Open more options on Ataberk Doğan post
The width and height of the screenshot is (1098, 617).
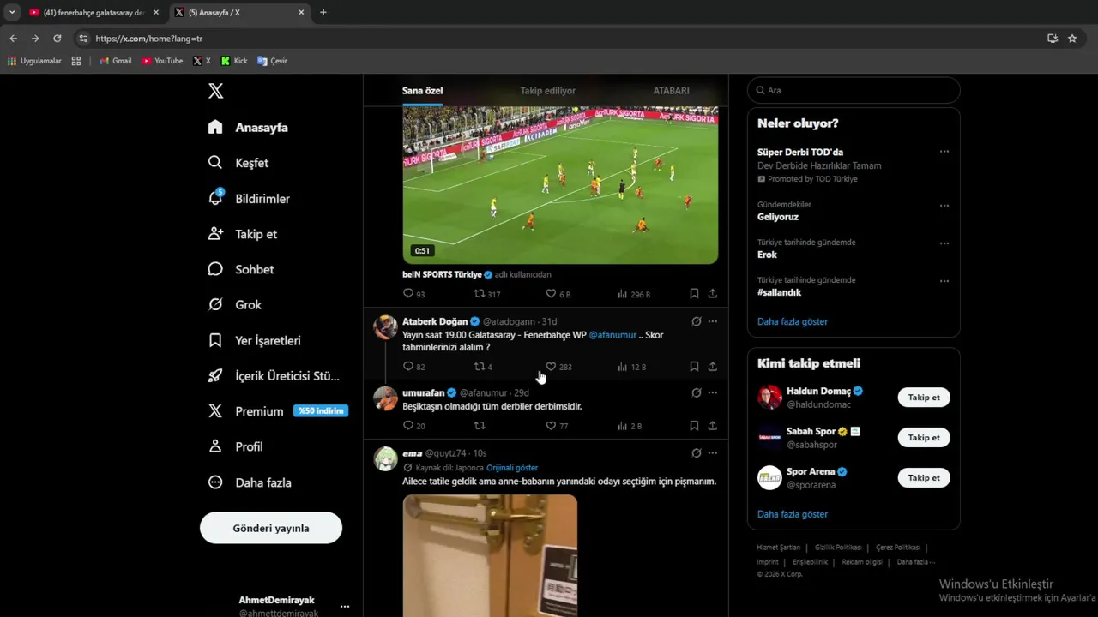712,321
